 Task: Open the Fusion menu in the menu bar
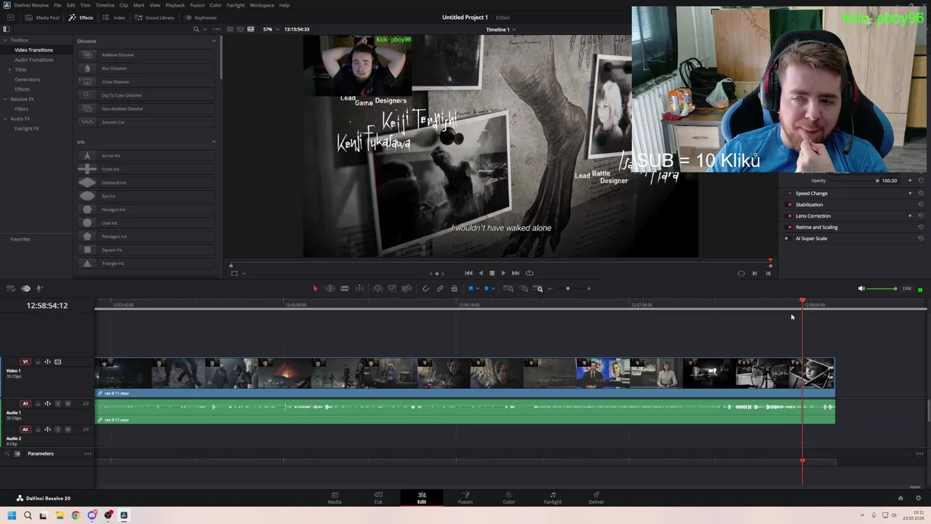coord(197,5)
